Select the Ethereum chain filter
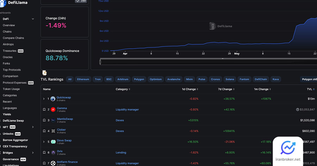The width and height of the screenshot is (317, 166). pyautogui.click(x=83, y=79)
